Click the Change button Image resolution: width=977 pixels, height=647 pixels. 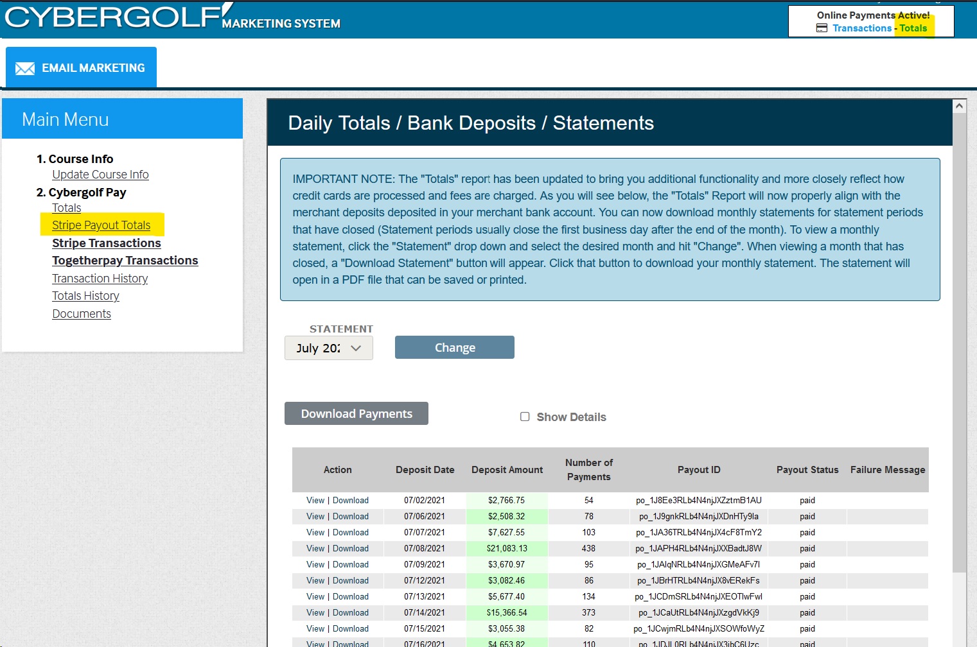[x=455, y=347]
